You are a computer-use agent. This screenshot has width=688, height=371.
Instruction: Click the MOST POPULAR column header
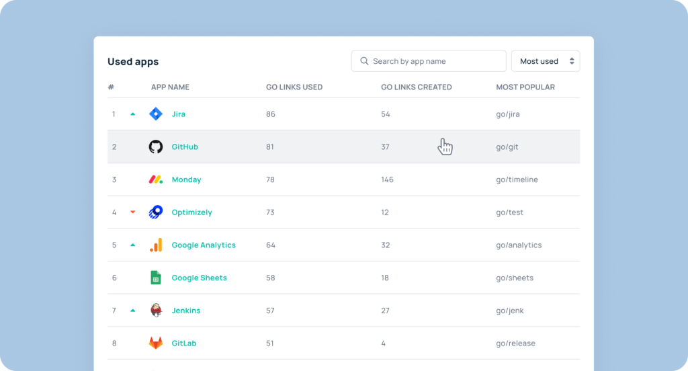click(x=525, y=87)
